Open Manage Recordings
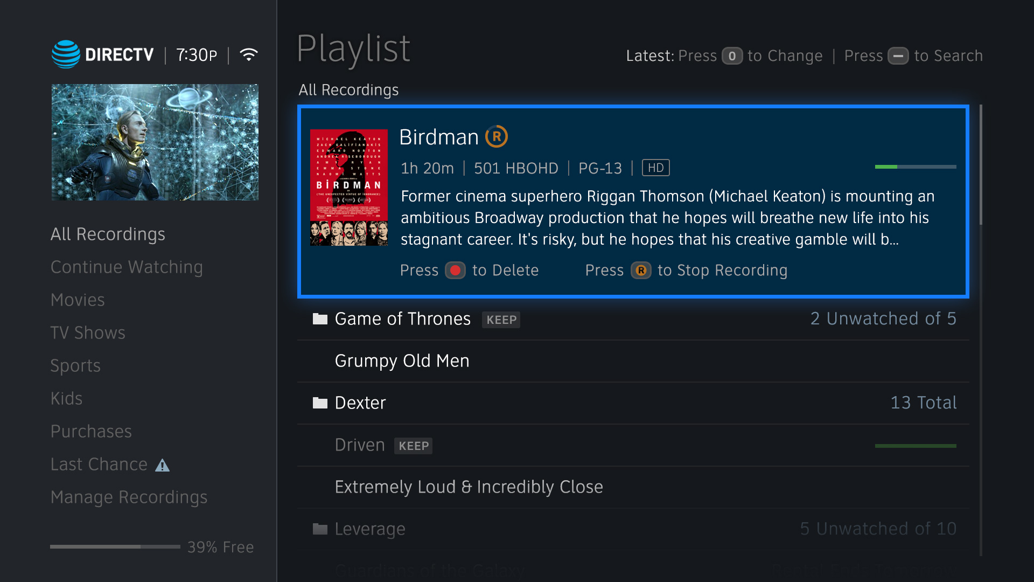 (129, 497)
